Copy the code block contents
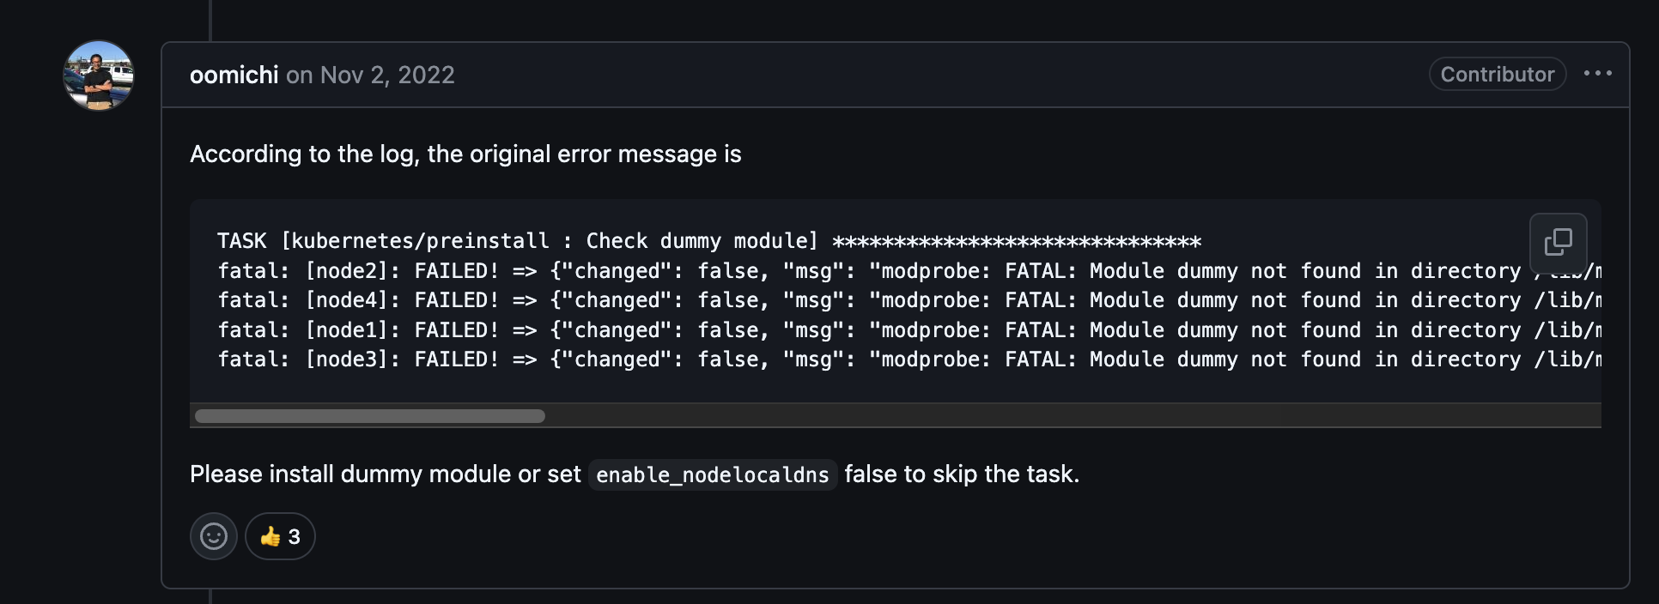Screen dimensions: 1659x604 (x=1558, y=243)
